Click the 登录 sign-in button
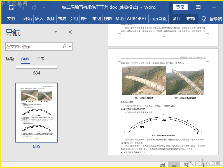Screen dimensions: 224x168 click(x=180, y=7)
